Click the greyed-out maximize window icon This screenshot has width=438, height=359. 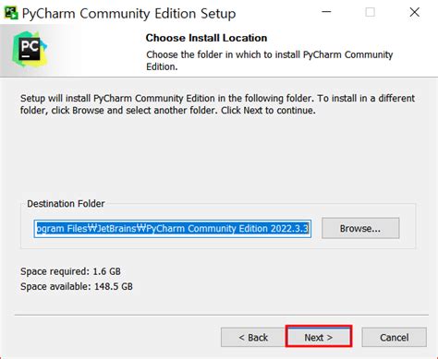(x=370, y=12)
